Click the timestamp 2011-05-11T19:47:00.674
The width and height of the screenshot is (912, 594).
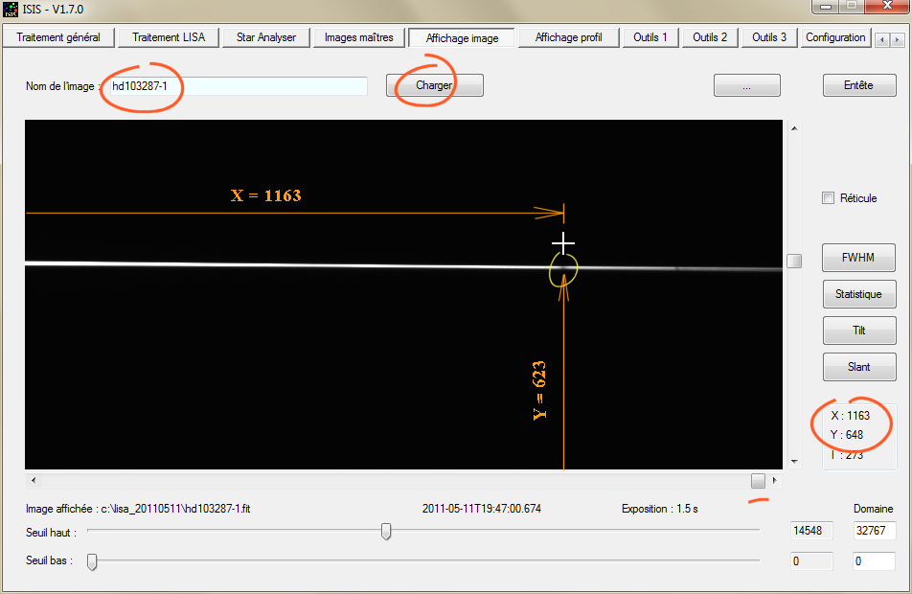(482, 509)
